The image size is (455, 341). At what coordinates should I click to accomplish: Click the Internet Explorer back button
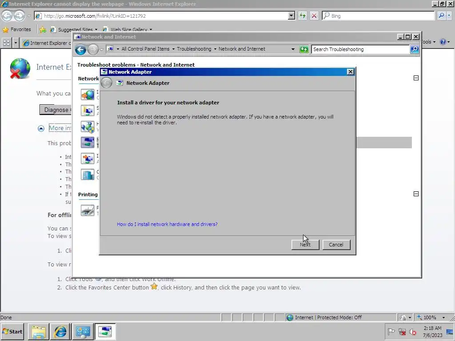point(7,16)
